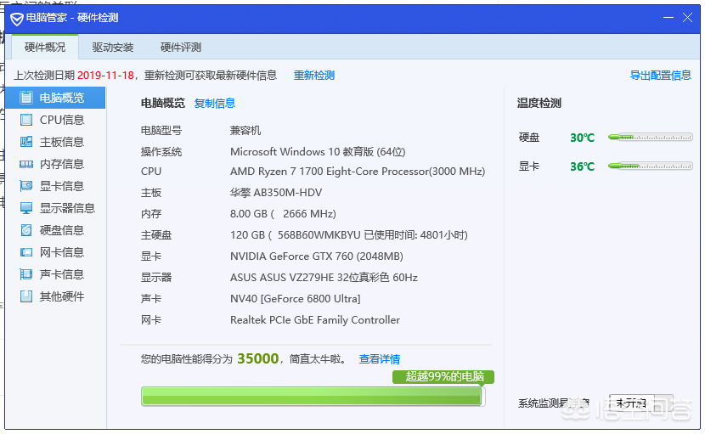Select the 兼容机 computer model value

coord(245,131)
